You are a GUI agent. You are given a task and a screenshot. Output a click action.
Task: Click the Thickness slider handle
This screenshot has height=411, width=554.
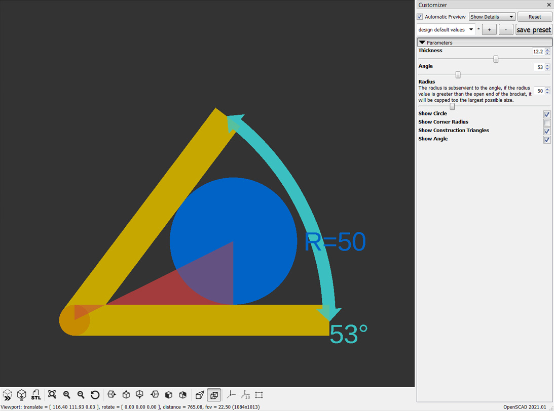(496, 59)
